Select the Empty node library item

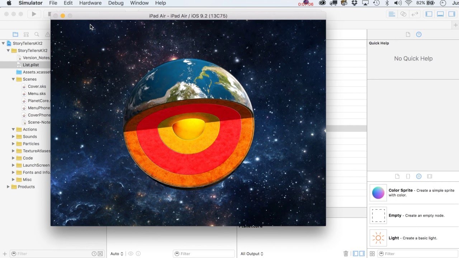[x=413, y=215]
